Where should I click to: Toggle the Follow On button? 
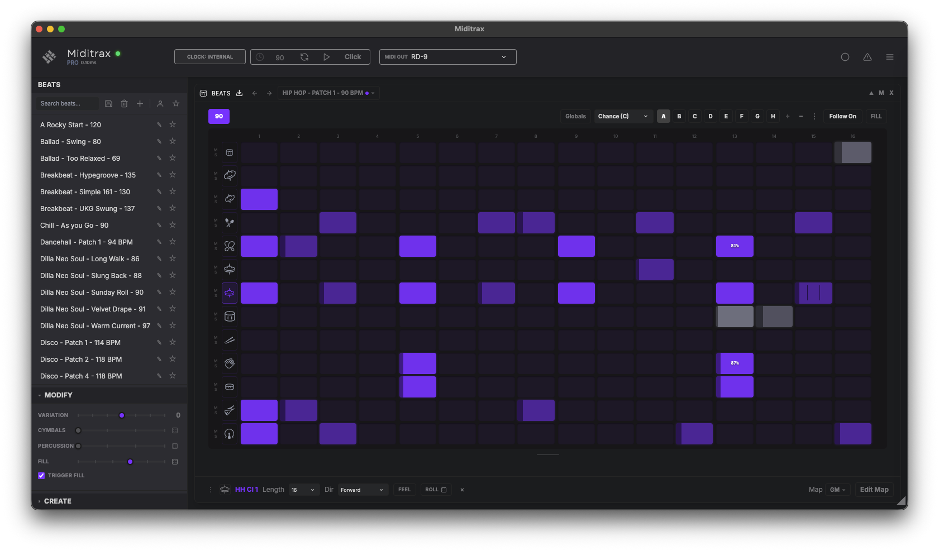842,116
